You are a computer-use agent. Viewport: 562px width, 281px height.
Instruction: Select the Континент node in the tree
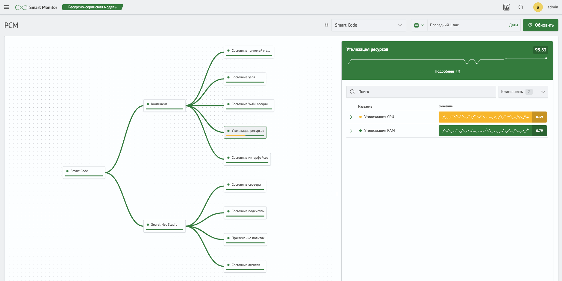(164, 105)
